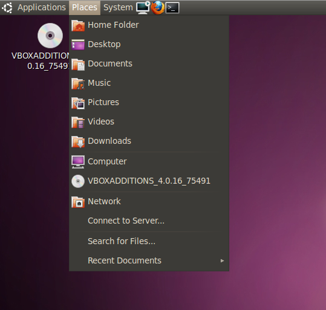Image resolution: width=326 pixels, height=310 pixels.
Task: Open the Applications menu
Action: point(42,8)
